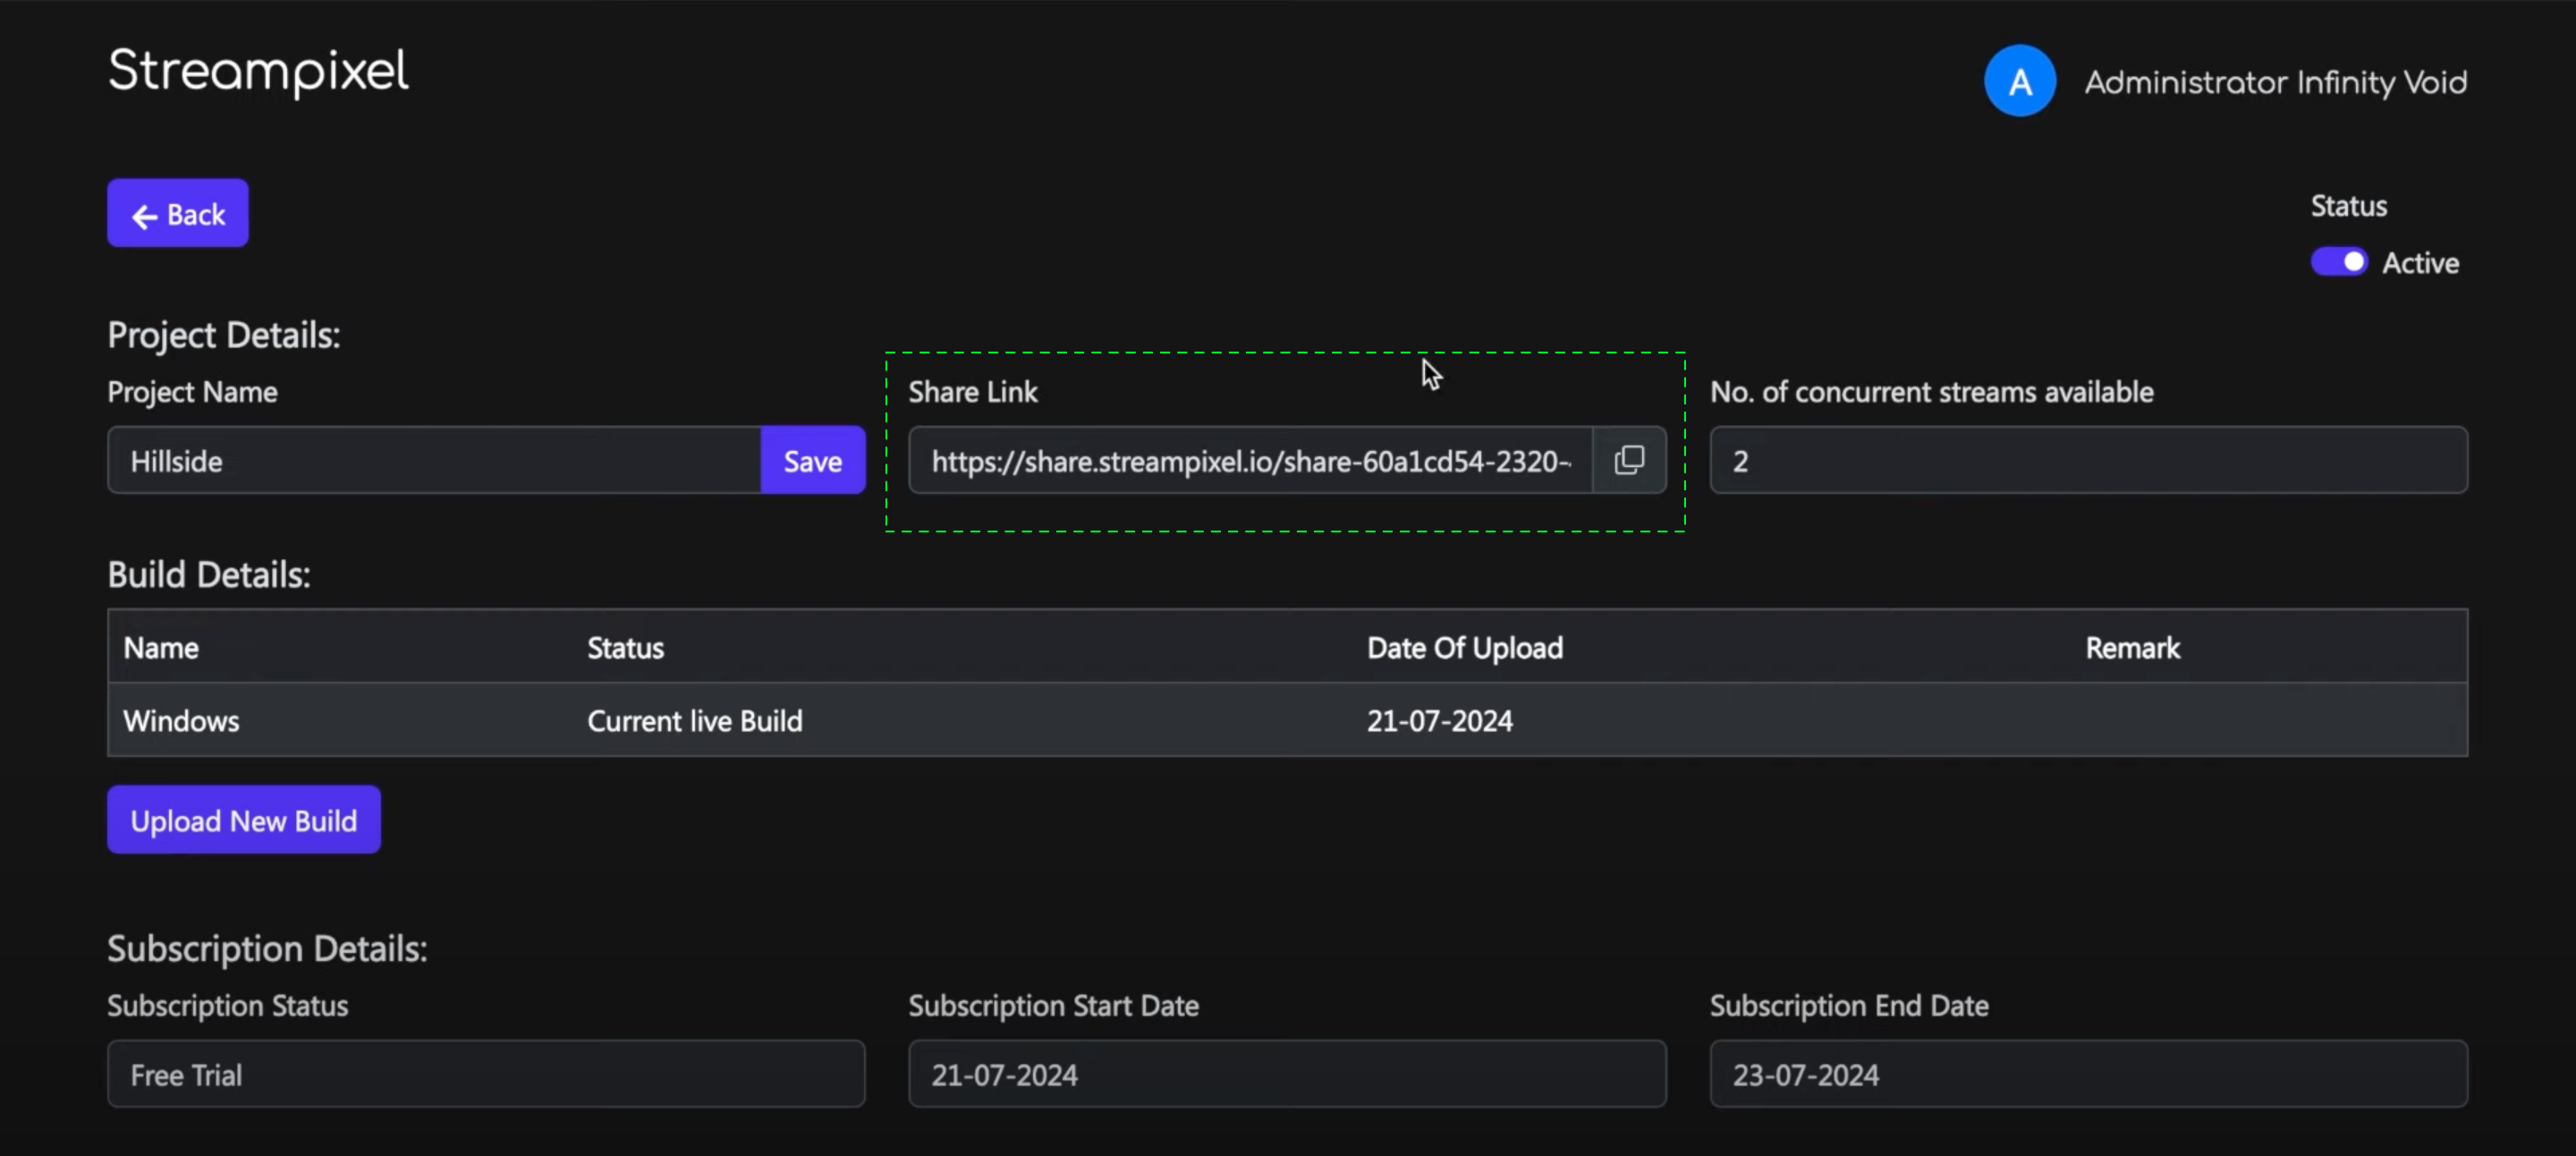Open Administrator Infinity Void user menu
Image resolution: width=2576 pixels, height=1156 pixels.
click(x=2275, y=82)
